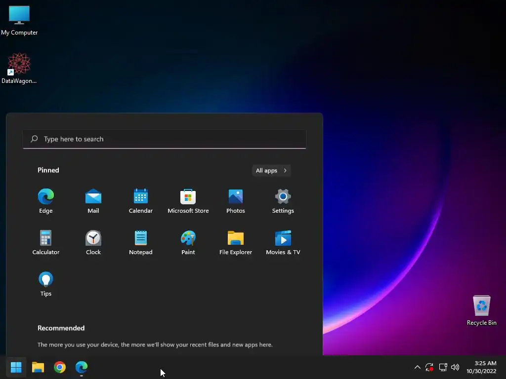This screenshot has width=506, height=379.
Task: Open the Clock app
Action: tap(93, 243)
